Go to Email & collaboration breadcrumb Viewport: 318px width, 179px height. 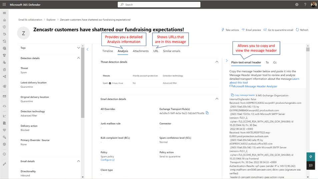point(30,20)
